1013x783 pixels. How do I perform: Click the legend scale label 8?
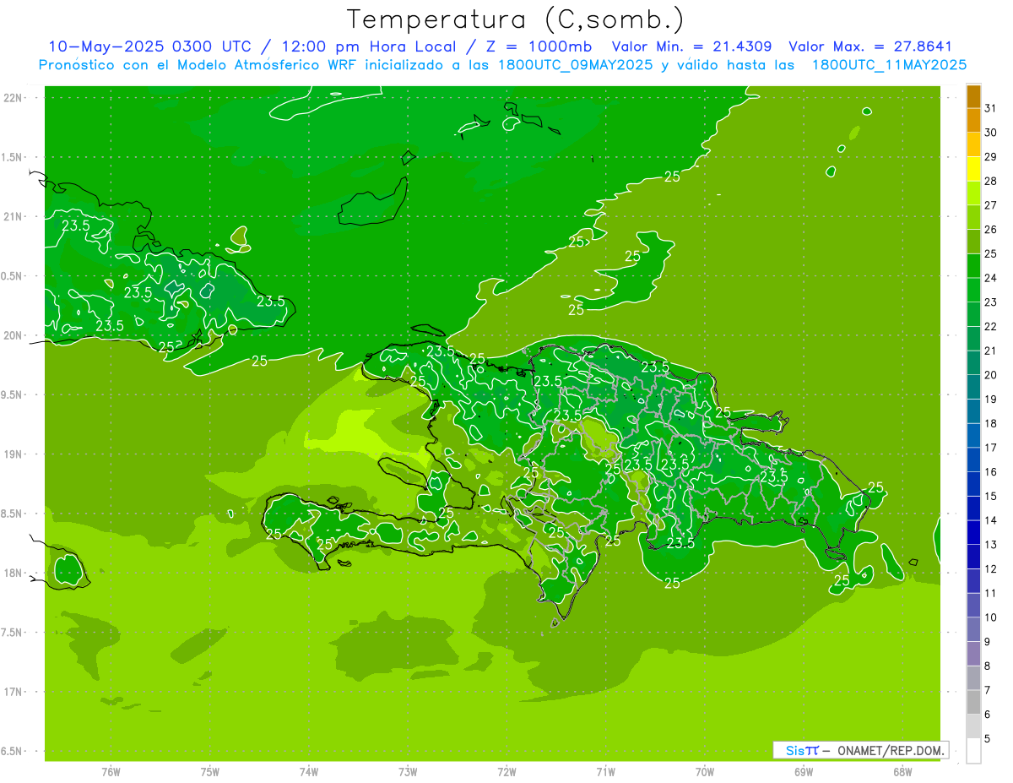pyautogui.click(x=988, y=666)
